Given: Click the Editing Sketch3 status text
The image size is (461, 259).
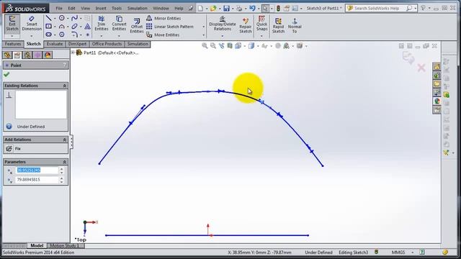Looking at the screenshot, I should 353,253.
